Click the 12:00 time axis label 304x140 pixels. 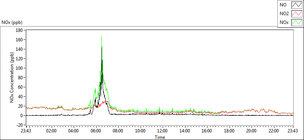click(163, 131)
